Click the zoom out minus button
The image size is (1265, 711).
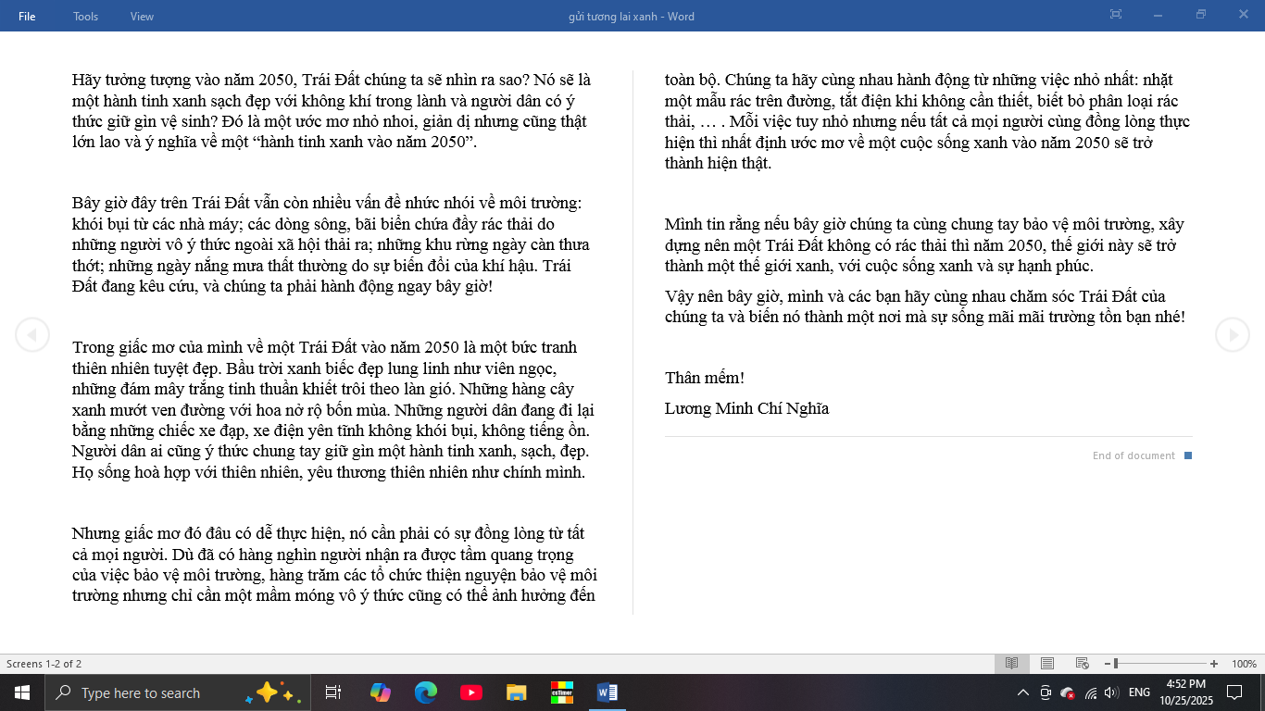(x=1108, y=664)
